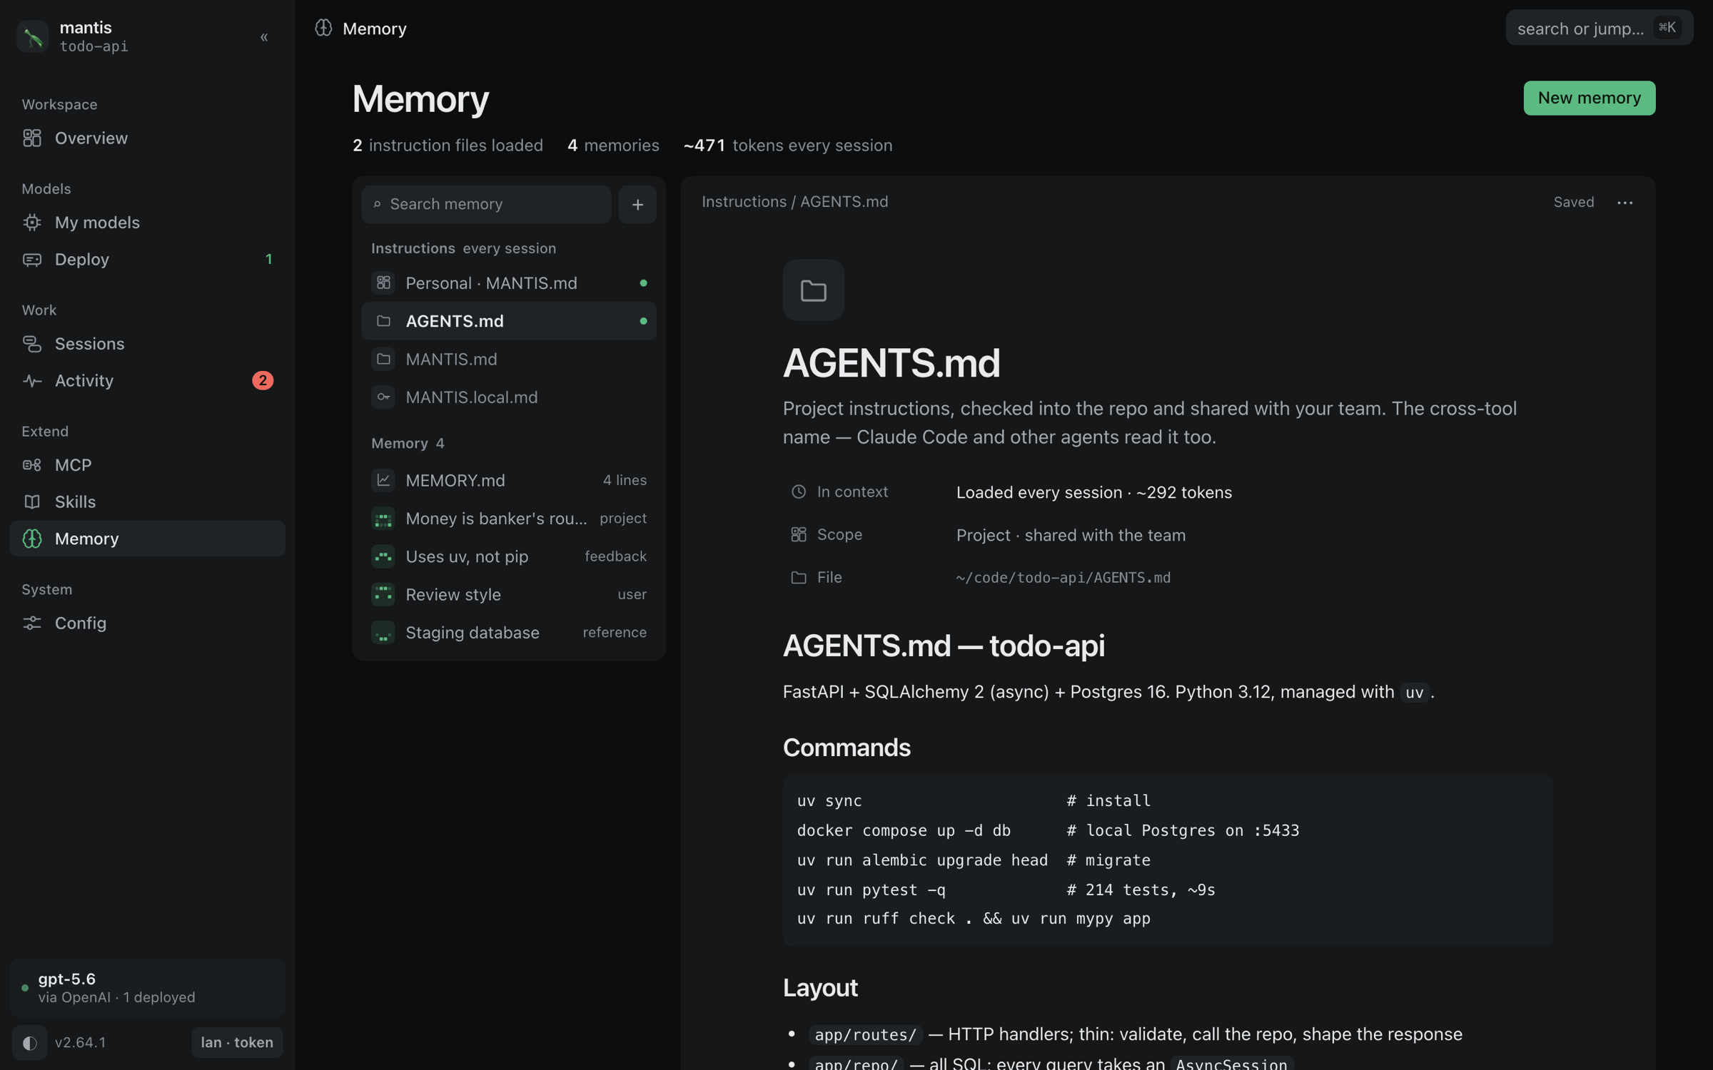Viewport: 1713px width, 1070px height.
Task: Select AGENTS.md in instructions list
Action: [509, 321]
